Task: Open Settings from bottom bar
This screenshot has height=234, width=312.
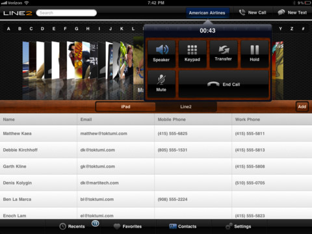Action: [x=239, y=226]
